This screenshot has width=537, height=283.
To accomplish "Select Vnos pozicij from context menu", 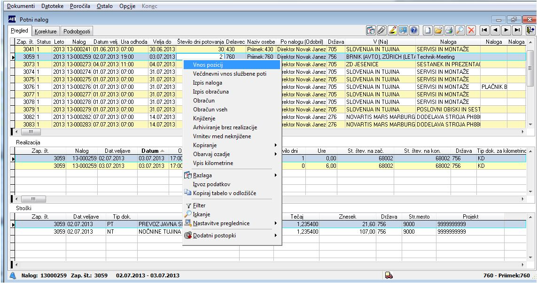I will [208, 64].
